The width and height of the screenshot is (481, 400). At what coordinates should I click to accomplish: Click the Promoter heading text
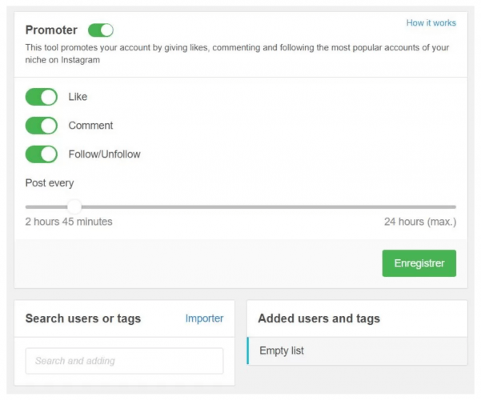(51, 30)
